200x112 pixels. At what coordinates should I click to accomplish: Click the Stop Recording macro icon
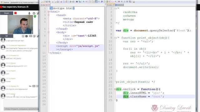122,2
